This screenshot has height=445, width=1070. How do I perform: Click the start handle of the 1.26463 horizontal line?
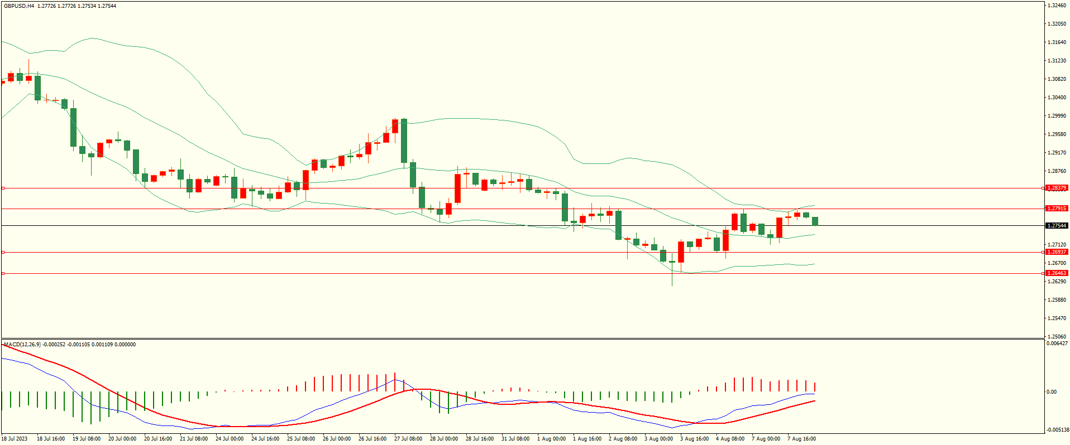tap(3, 273)
